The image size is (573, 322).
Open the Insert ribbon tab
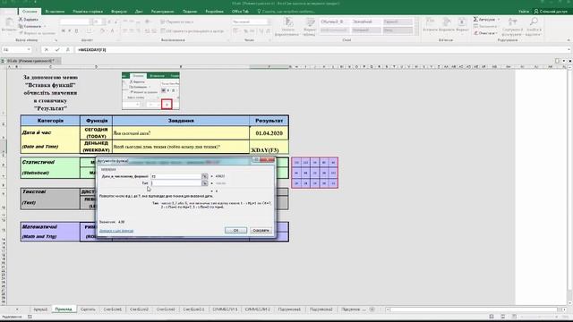[55, 12]
